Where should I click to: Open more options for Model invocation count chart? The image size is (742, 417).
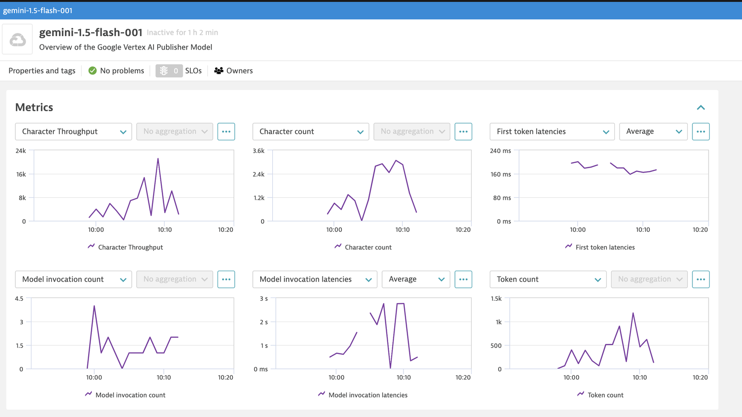[226, 279]
